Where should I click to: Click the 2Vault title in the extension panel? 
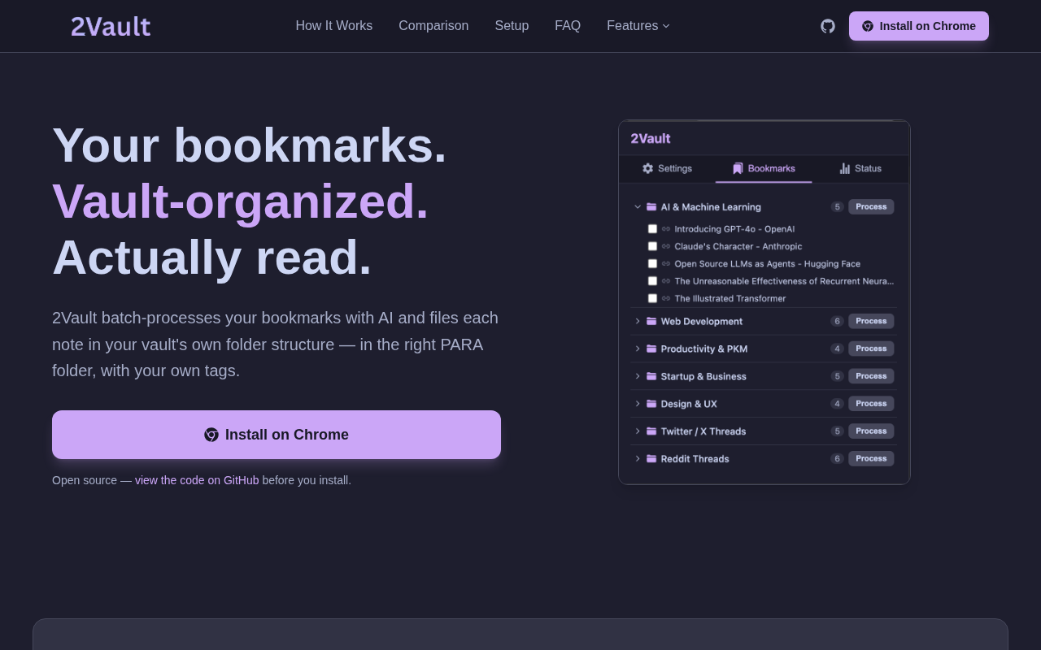point(651,138)
